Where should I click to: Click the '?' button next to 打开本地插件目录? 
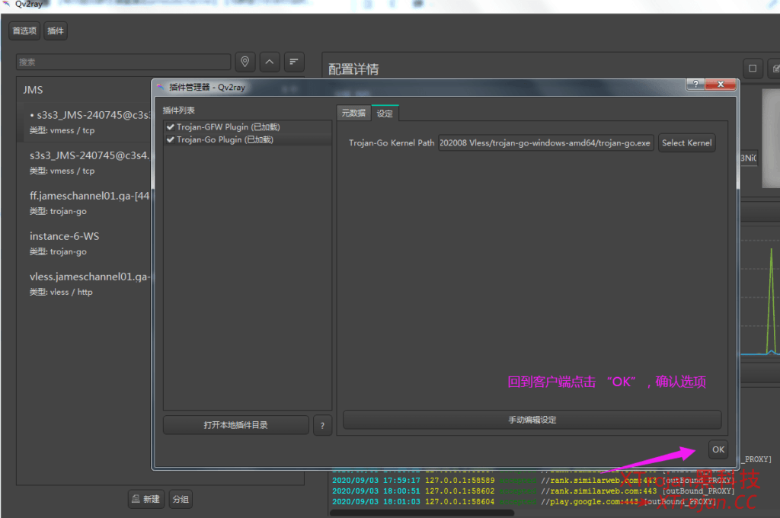(322, 425)
